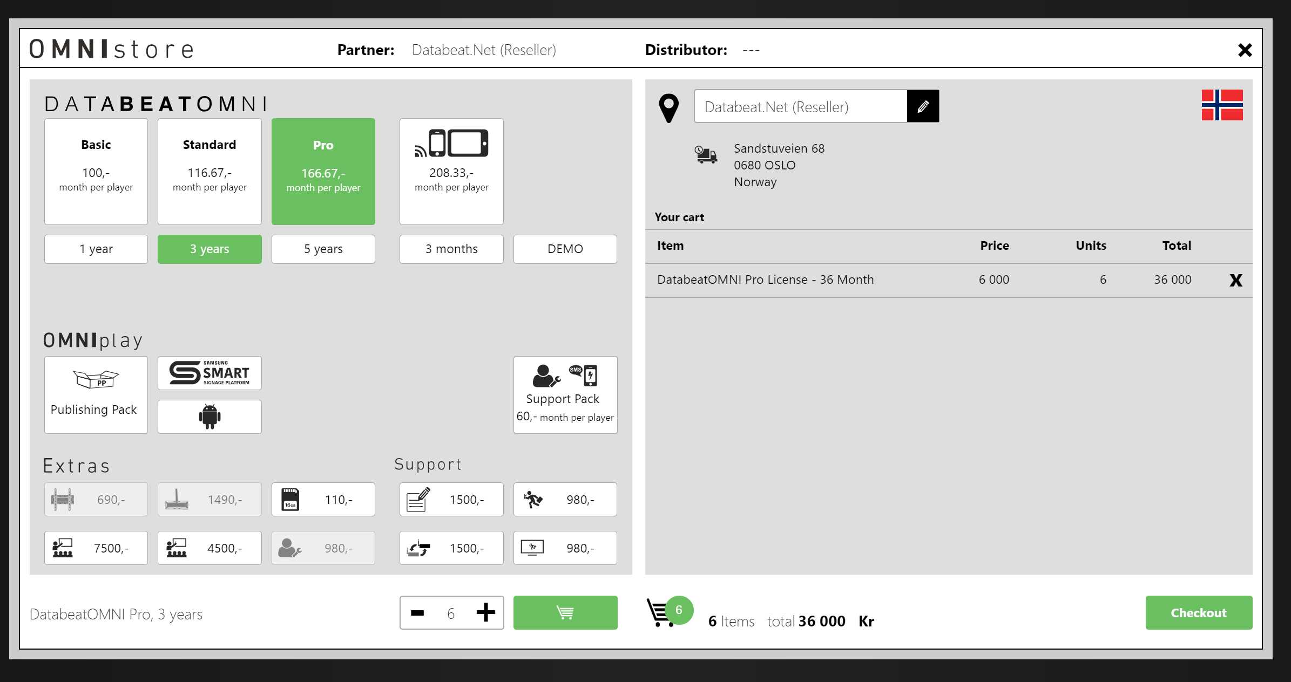The image size is (1291, 682).
Task: Open the Publishing Pack product
Action: [x=96, y=395]
